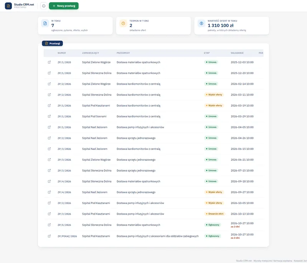Image resolution: width=307 pixels, height=263 pixels.
Task: Open tender row dated 2026-04-05 via its link icon
Action: (x=49, y=127)
